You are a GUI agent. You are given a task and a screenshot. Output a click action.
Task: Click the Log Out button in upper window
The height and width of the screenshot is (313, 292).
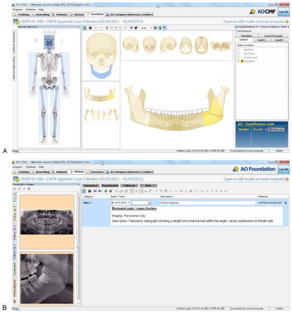pos(284,12)
